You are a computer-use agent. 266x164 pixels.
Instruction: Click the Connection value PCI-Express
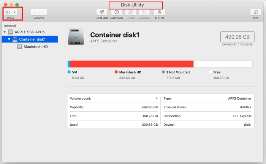pos(242,116)
